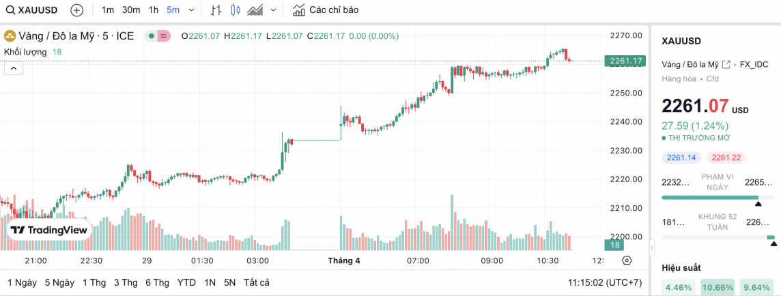This screenshot has width=781, height=296.
Task: Open chart settings gear on time axis
Action: coord(627,261)
